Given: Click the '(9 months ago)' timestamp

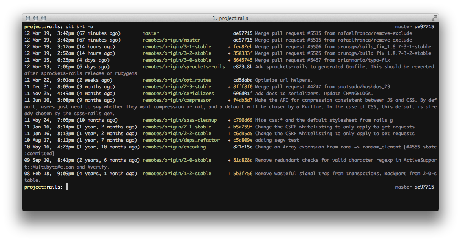Looking at the screenshot, I should pos(96,100).
